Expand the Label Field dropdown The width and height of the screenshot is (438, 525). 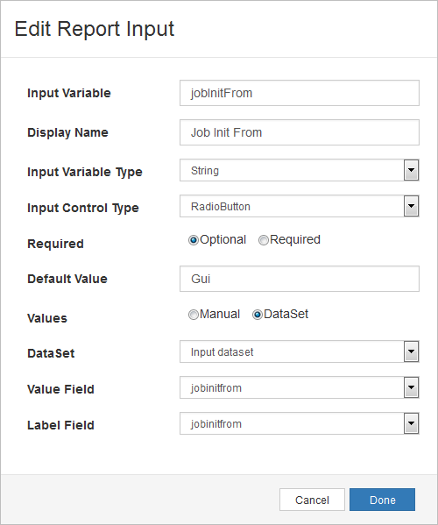tap(299, 423)
